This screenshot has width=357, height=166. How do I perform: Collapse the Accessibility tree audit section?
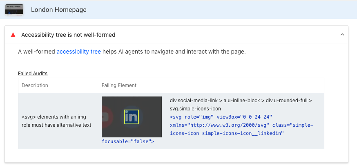[342, 35]
